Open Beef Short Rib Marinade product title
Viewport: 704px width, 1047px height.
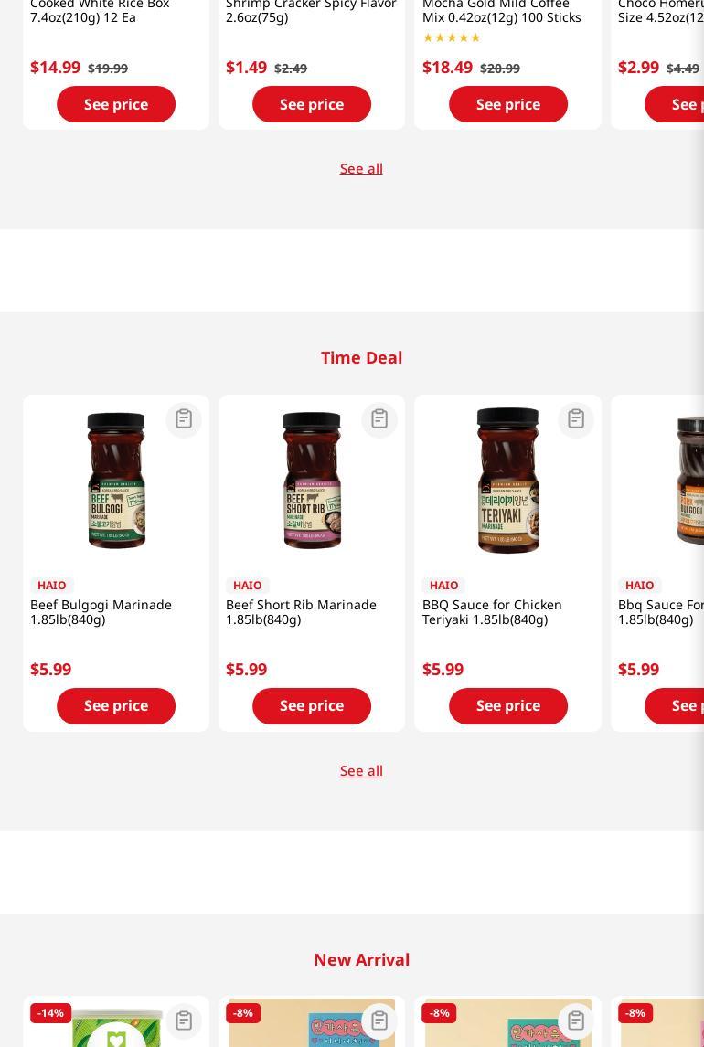coord(301,612)
